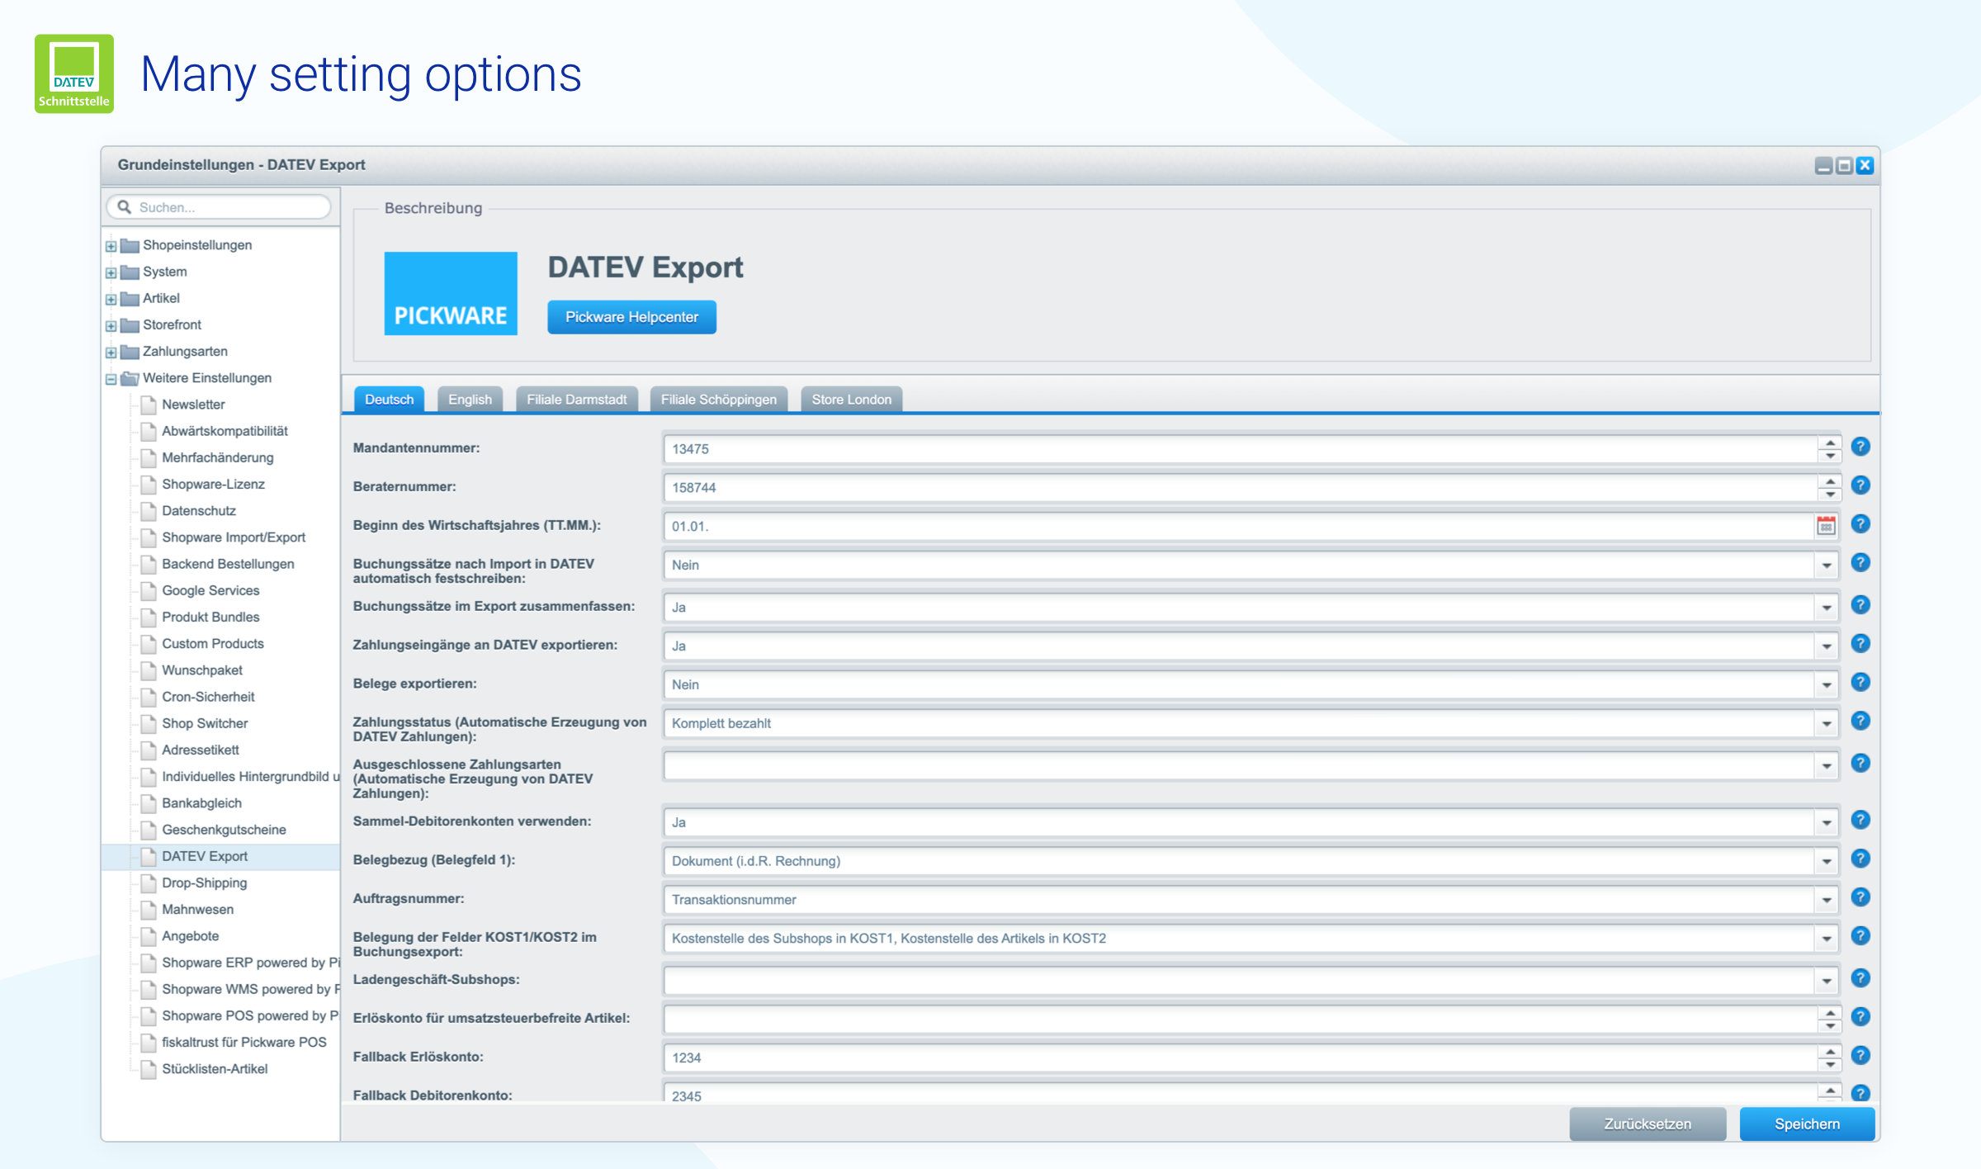Collapse the Weitere Einstellungen folder
The height and width of the screenshot is (1169, 1981).
(x=111, y=379)
